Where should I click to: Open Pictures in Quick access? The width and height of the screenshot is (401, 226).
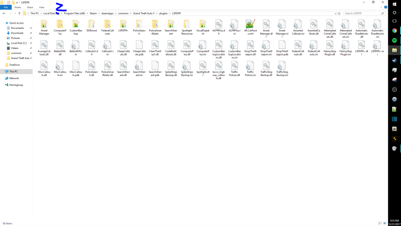[15, 38]
